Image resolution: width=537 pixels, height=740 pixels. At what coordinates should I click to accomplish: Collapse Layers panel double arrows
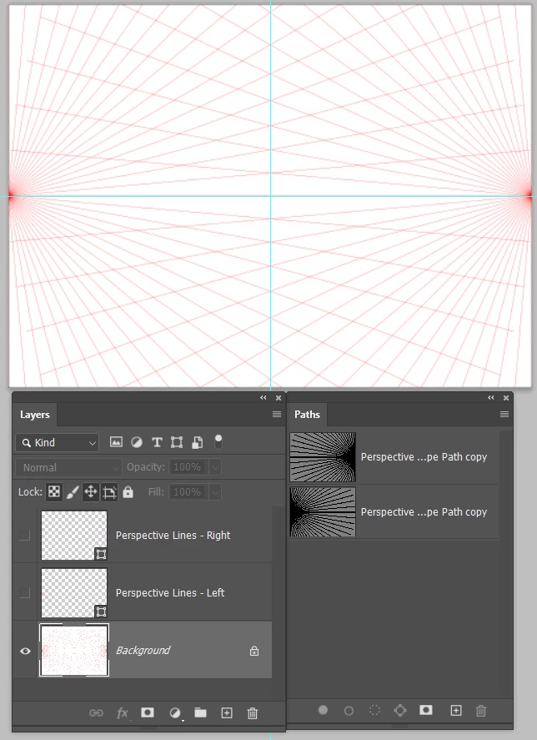(x=263, y=398)
